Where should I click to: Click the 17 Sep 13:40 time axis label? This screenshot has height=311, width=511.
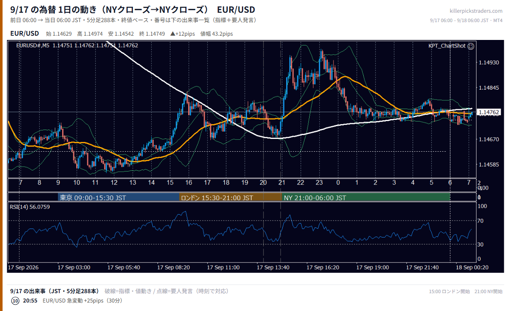click(x=273, y=268)
